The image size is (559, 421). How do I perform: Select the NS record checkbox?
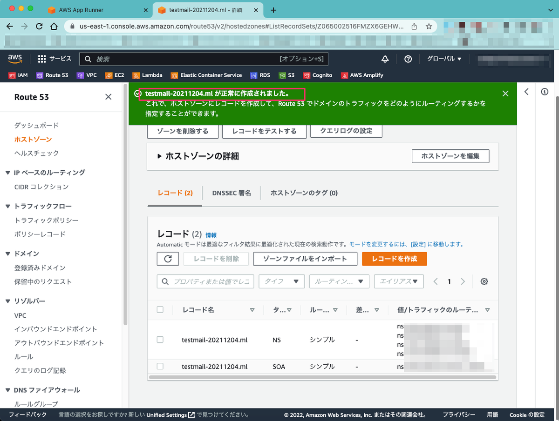tap(160, 340)
